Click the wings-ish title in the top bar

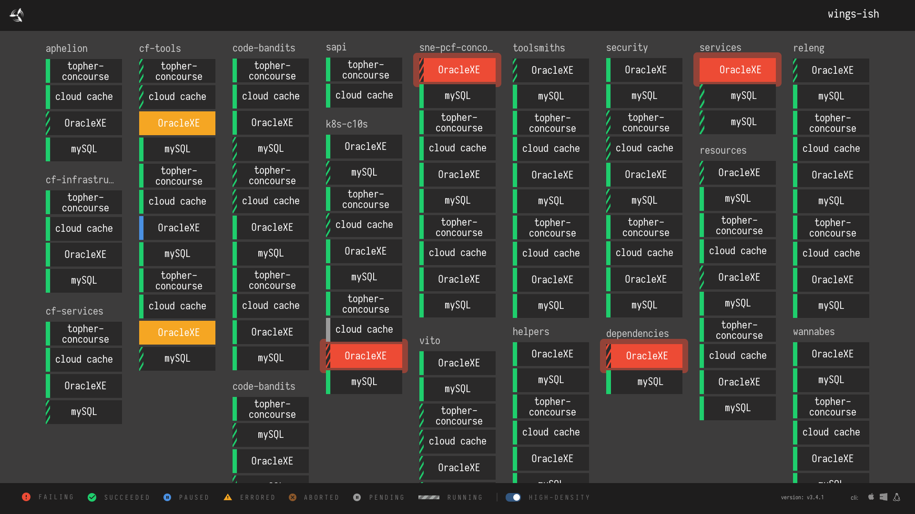[853, 14]
